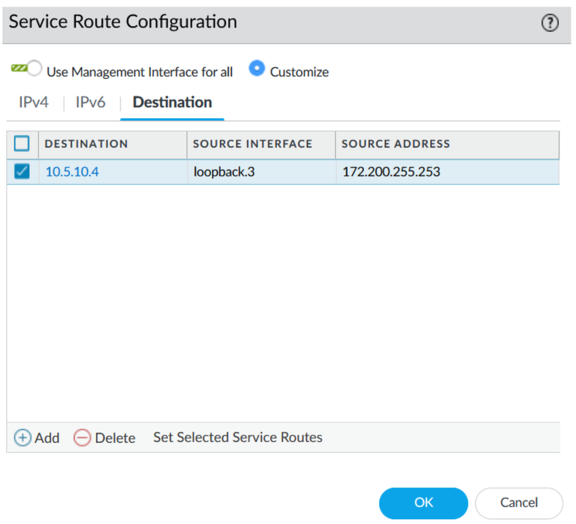Click the plus icon beside Add
The height and width of the screenshot is (524, 576).
pos(22,438)
